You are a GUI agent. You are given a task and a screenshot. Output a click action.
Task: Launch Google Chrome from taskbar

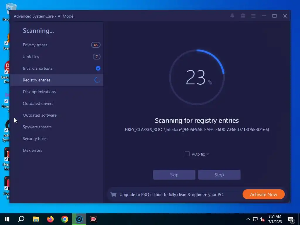(65, 219)
